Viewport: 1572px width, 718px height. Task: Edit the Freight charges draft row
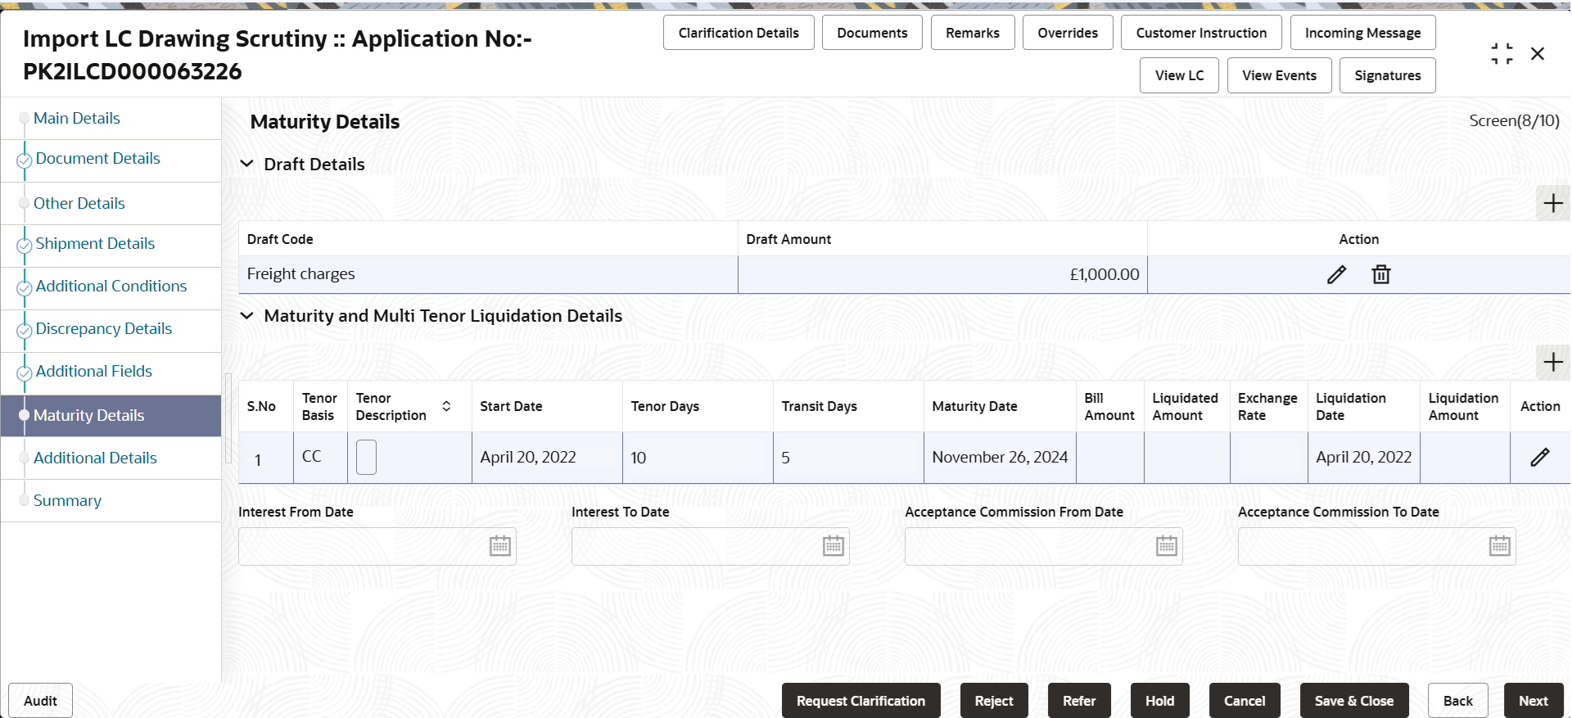coord(1336,274)
